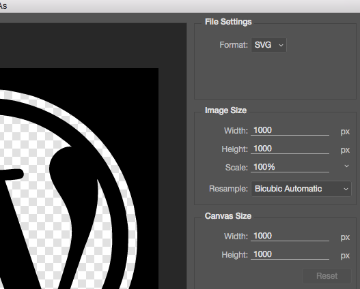The width and height of the screenshot is (360, 289).
Task: Open the Bicubic Automatic Resample dropdown
Action: pos(301,189)
